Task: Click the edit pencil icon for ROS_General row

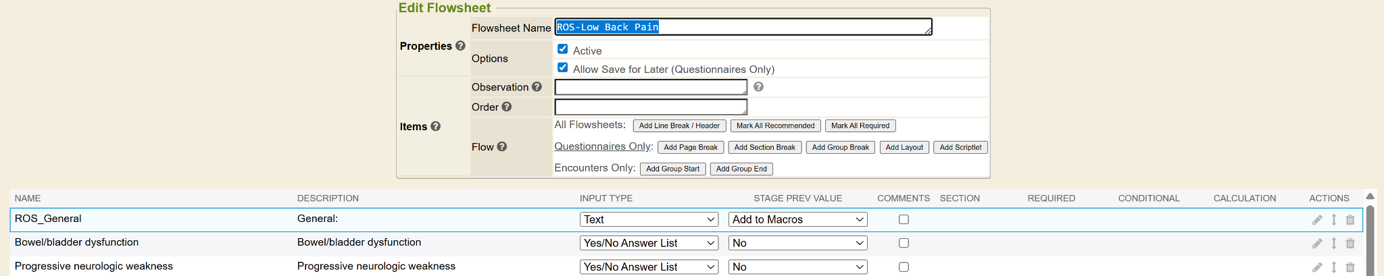Action: [1317, 220]
